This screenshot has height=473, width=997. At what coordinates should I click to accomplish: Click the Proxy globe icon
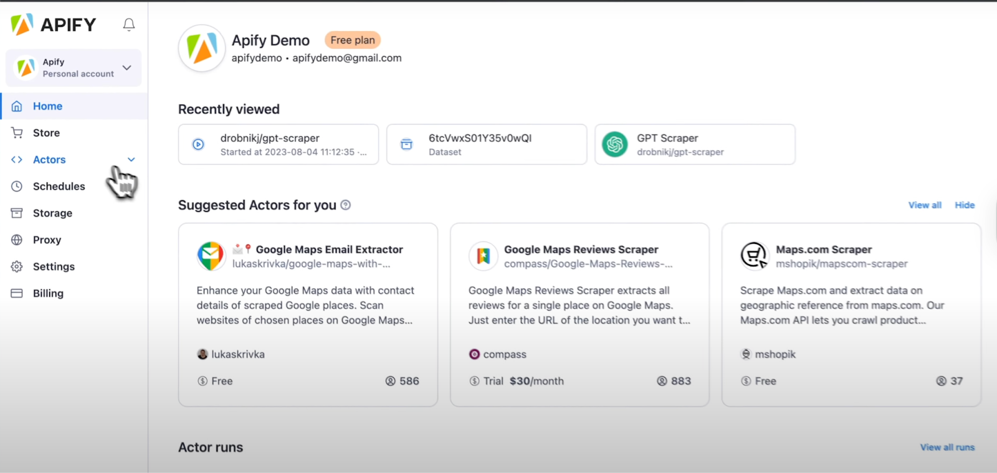click(x=17, y=240)
